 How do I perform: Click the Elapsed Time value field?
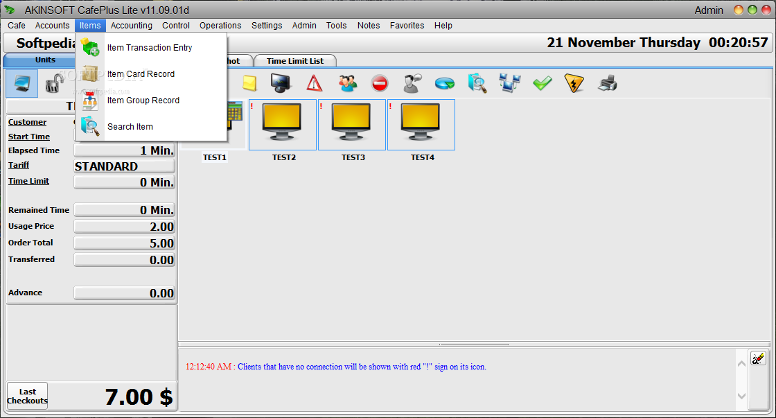[124, 150]
